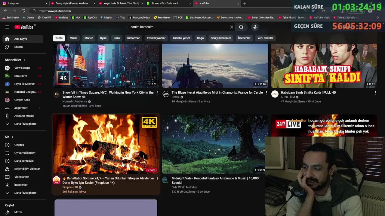
Task: Expand the Abonelikler section header
Action: (x=15, y=60)
